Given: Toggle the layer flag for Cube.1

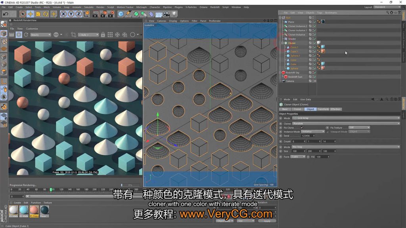Looking at the screenshot, I should [x=310, y=51].
